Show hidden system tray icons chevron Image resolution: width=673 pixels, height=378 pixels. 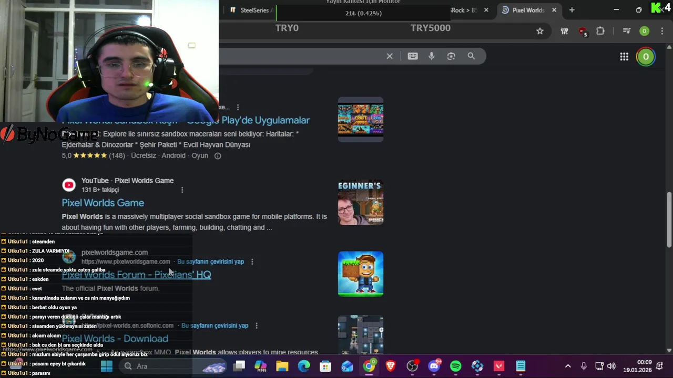point(568,366)
